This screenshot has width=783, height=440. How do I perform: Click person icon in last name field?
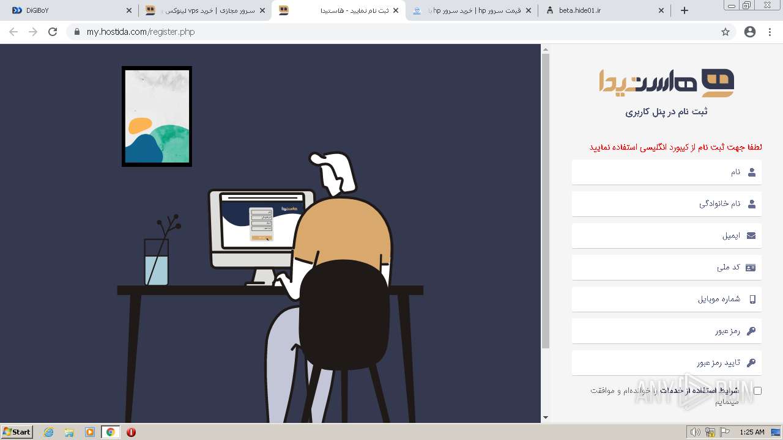tap(752, 204)
